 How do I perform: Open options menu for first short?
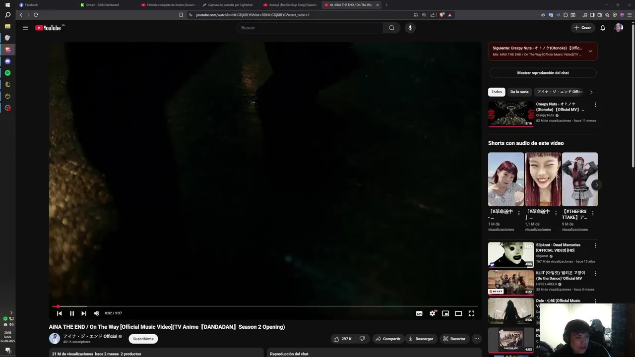click(x=519, y=213)
